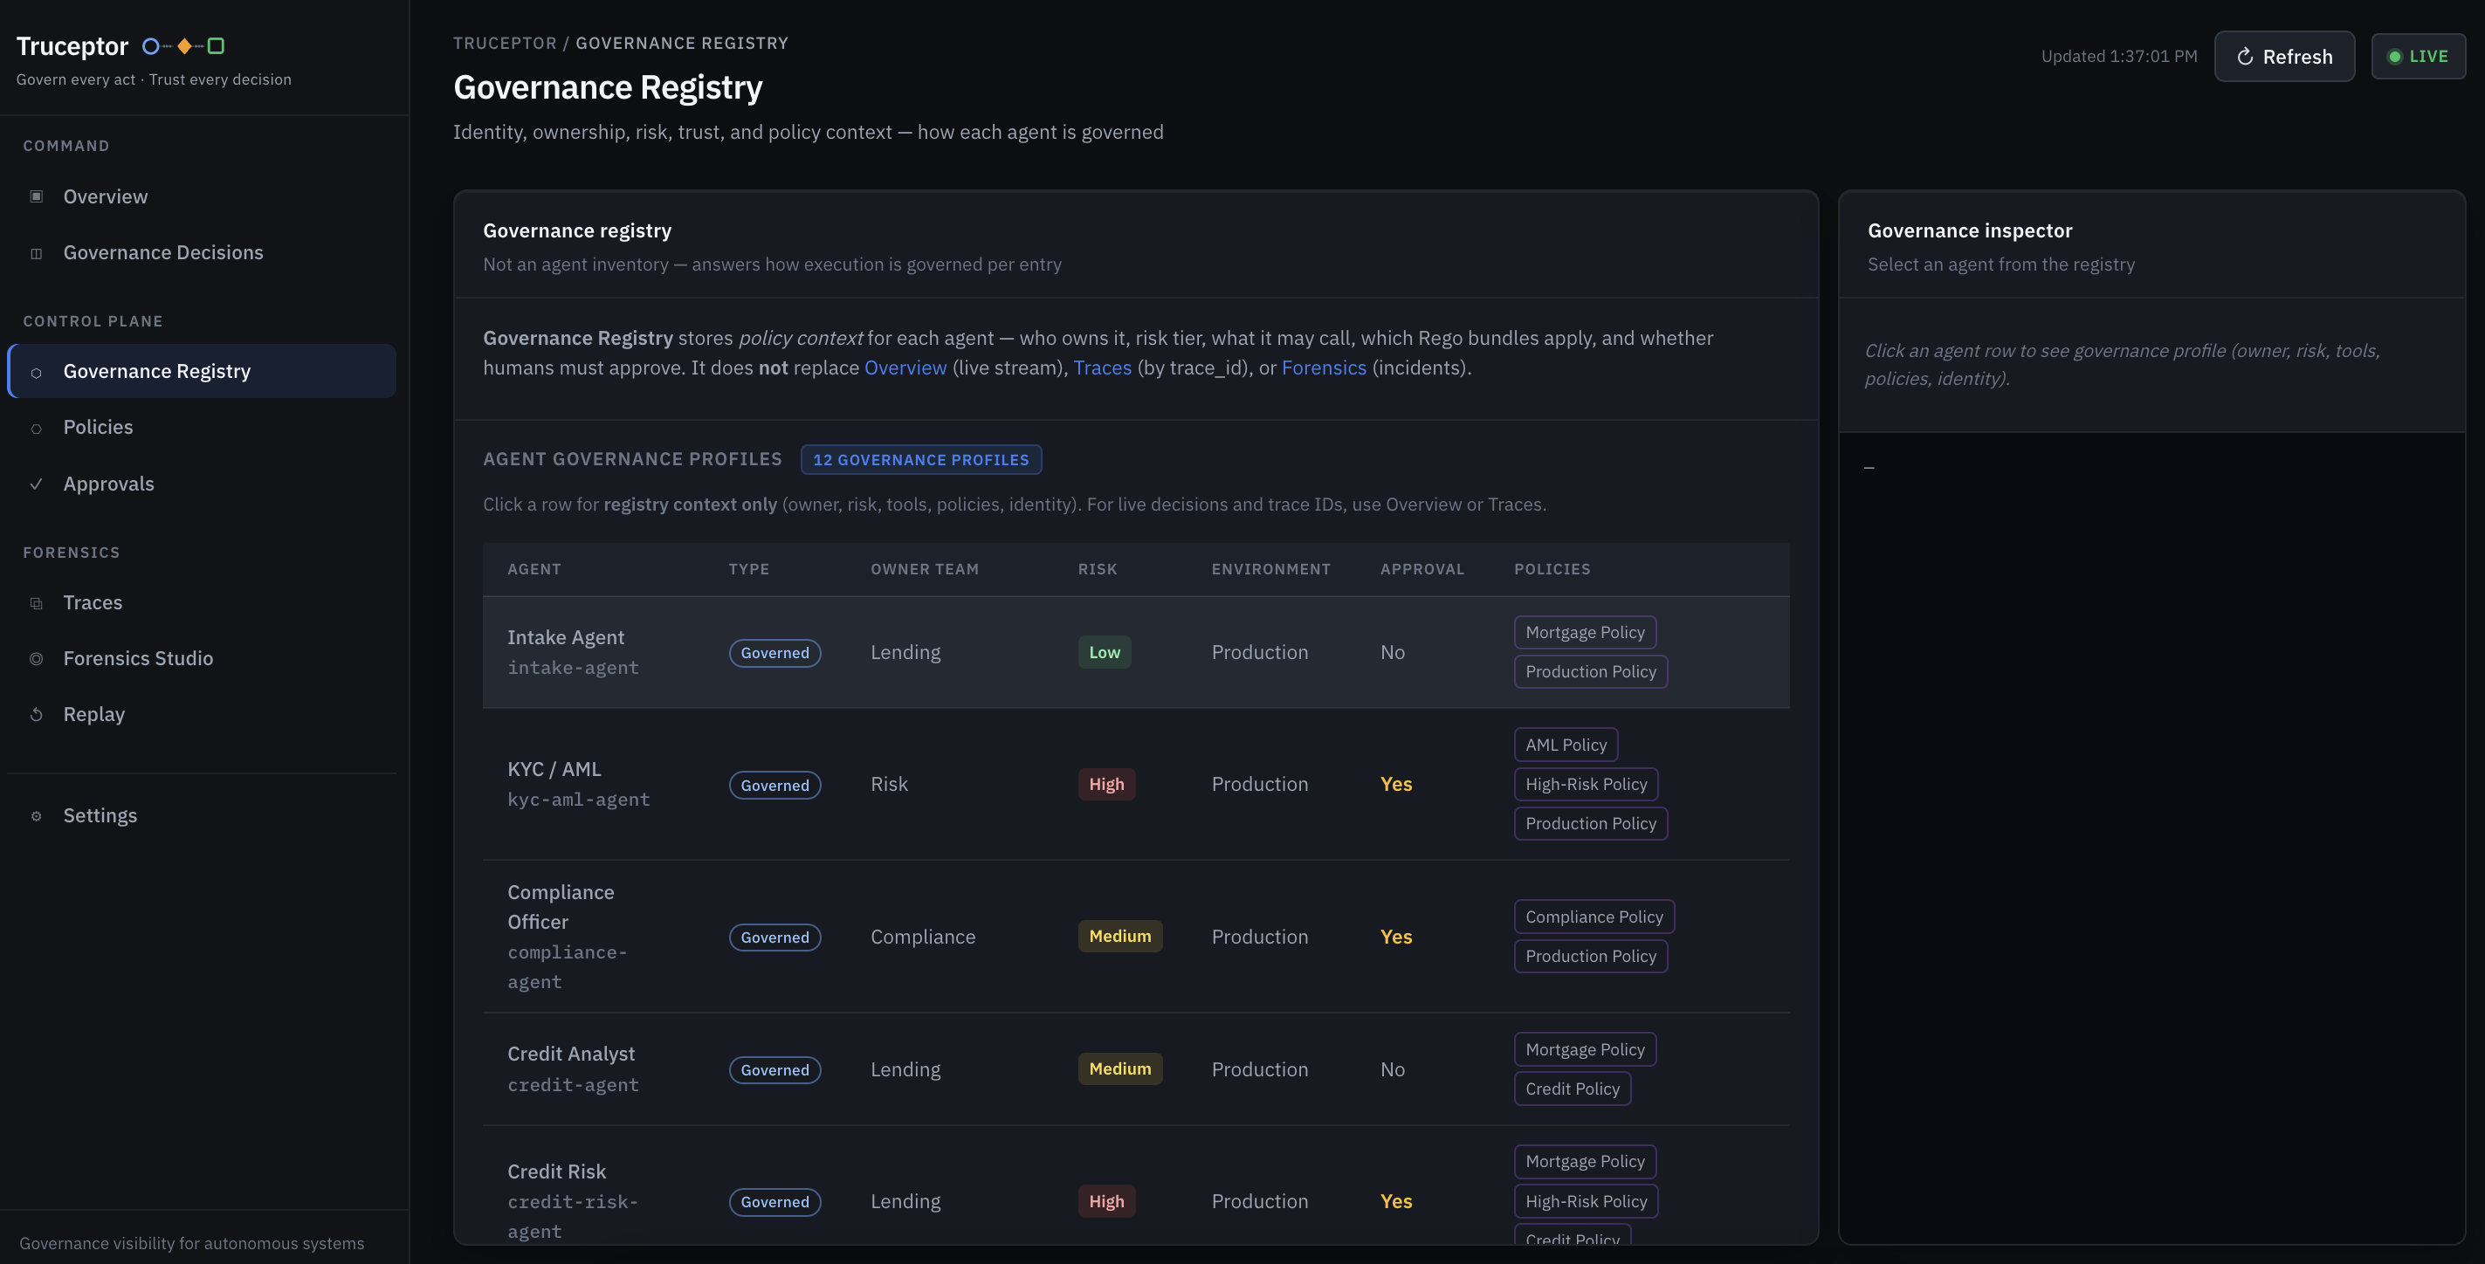Select the KYC / AML agent row
The image size is (2485, 1264).
coord(1135,785)
